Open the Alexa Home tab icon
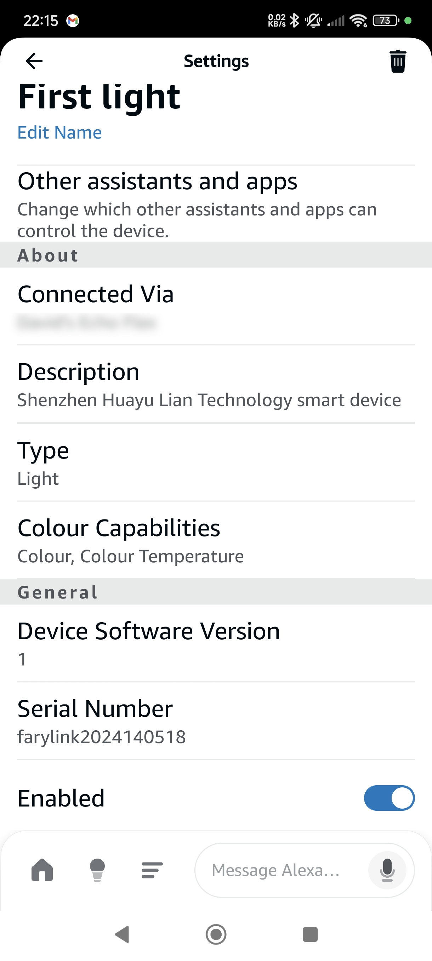Screen dimensions: 432x961 coord(42,870)
